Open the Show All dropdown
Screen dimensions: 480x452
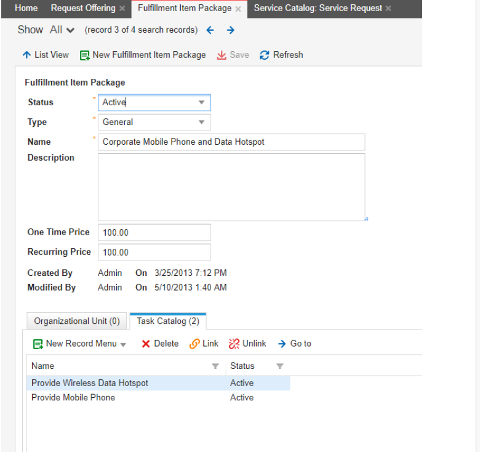point(62,30)
